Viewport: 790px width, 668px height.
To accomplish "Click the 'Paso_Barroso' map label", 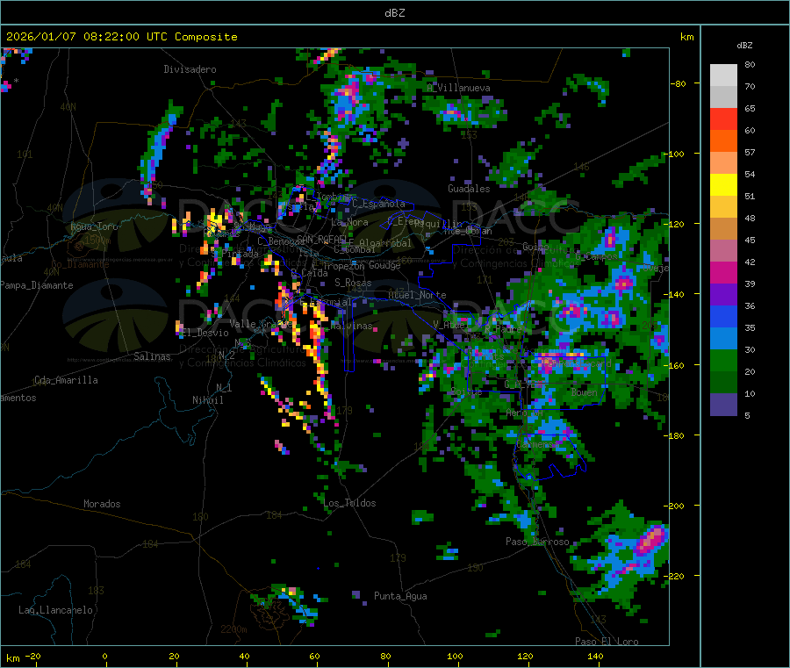I will (x=537, y=542).
